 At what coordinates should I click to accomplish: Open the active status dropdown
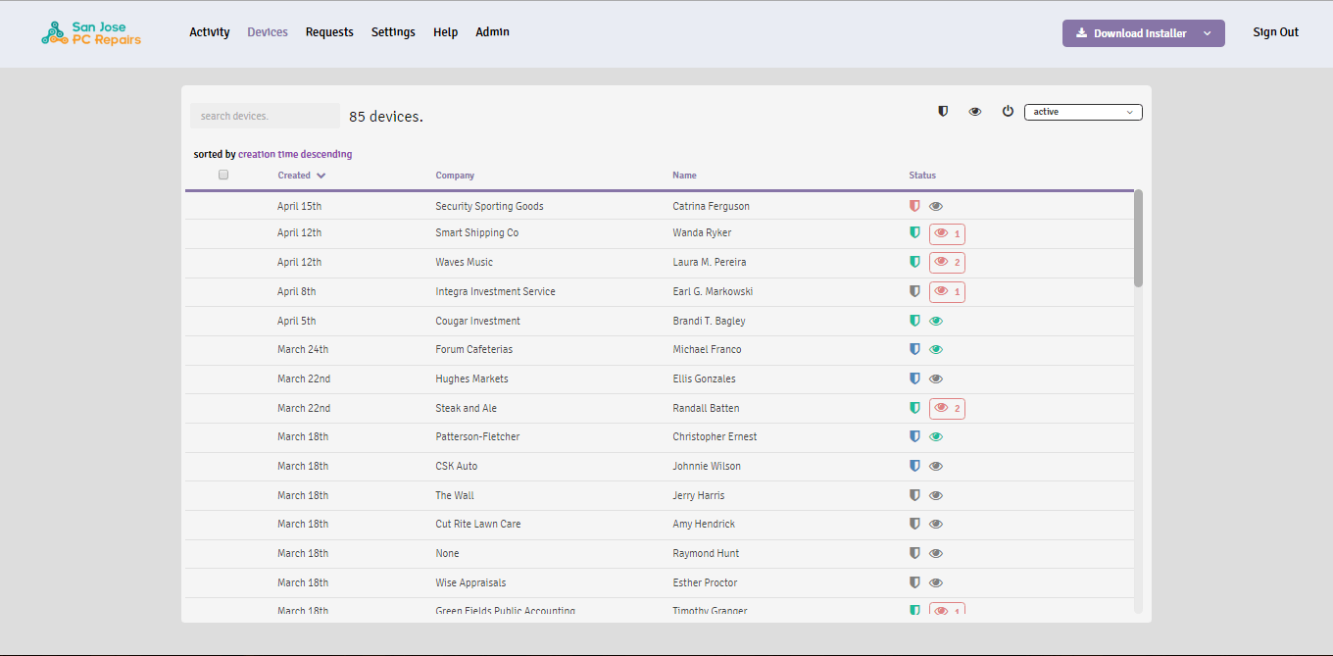tap(1083, 112)
